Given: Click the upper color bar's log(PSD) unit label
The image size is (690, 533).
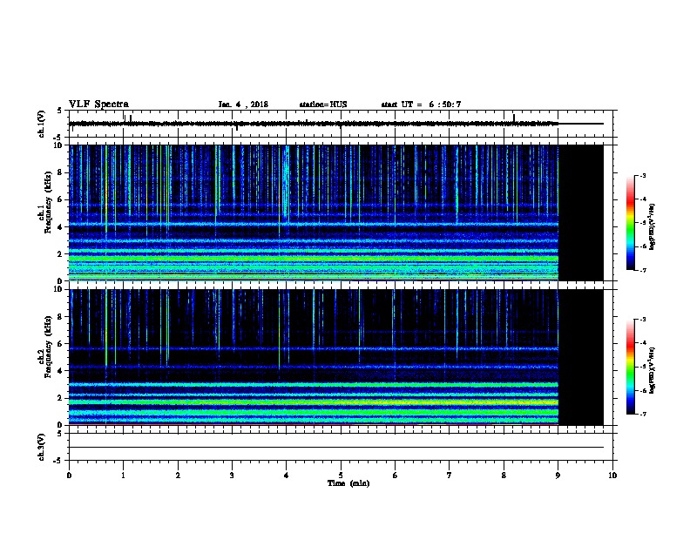Looking at the screenshot, I should (x=653, y=226).
